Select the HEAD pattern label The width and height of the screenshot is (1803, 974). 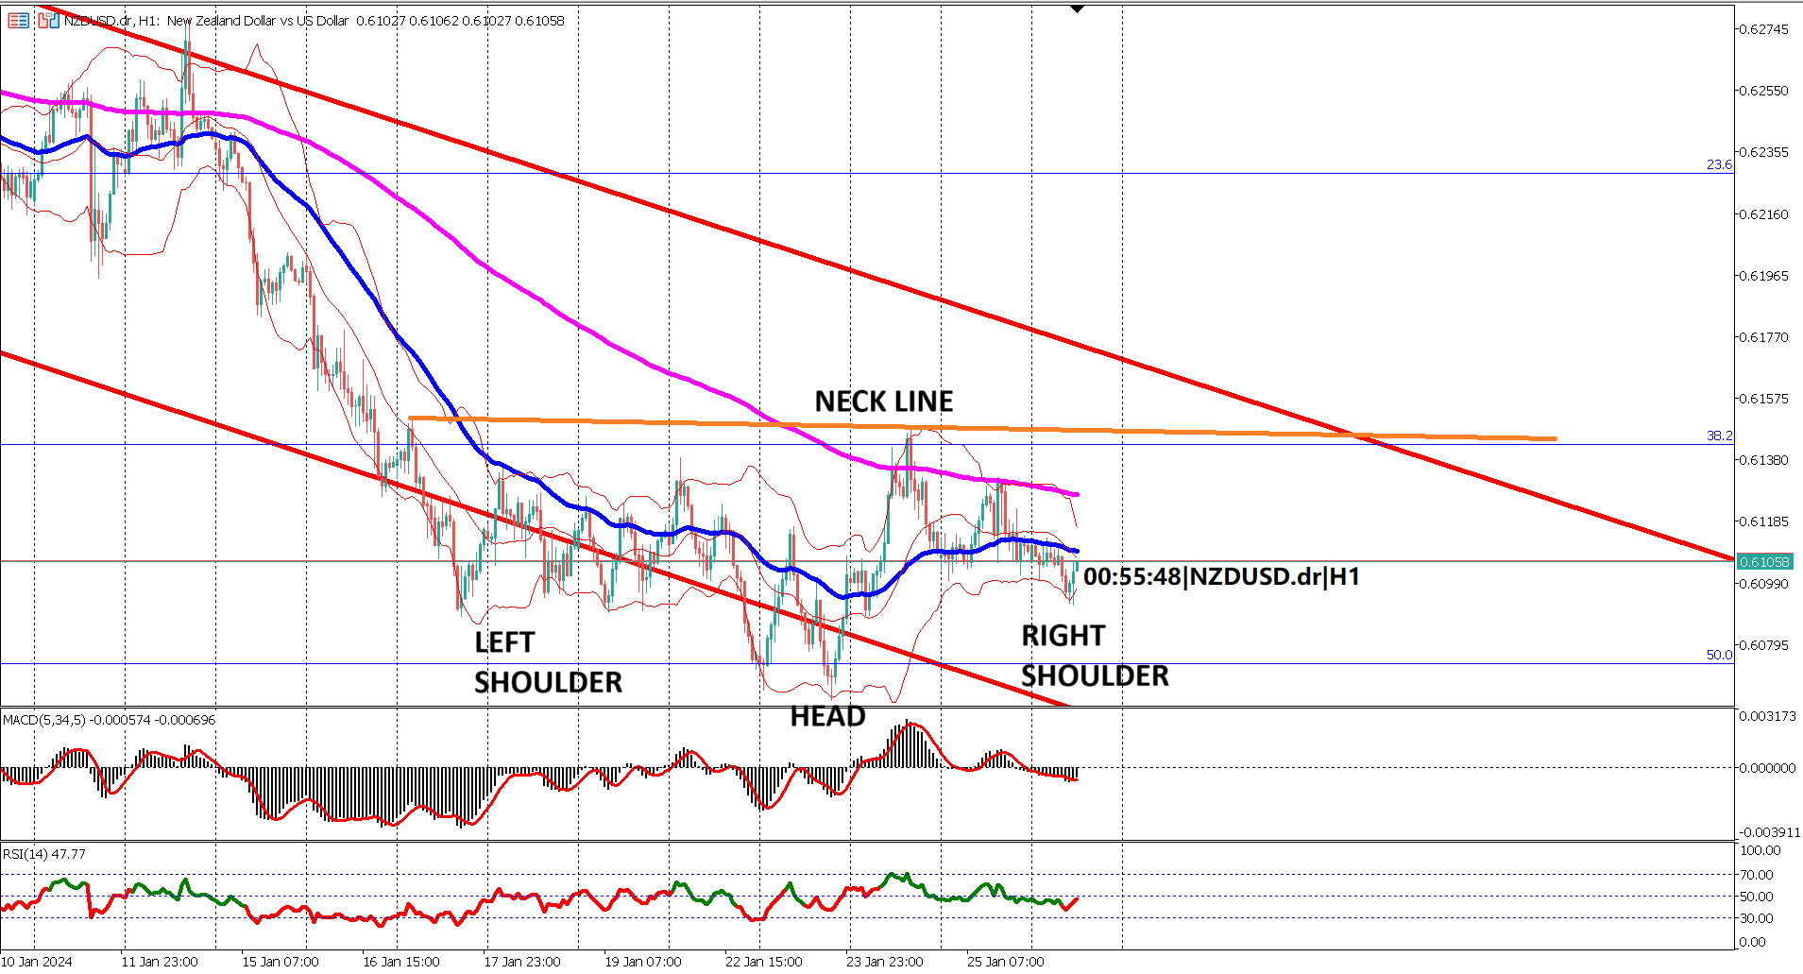pos(828,716)
